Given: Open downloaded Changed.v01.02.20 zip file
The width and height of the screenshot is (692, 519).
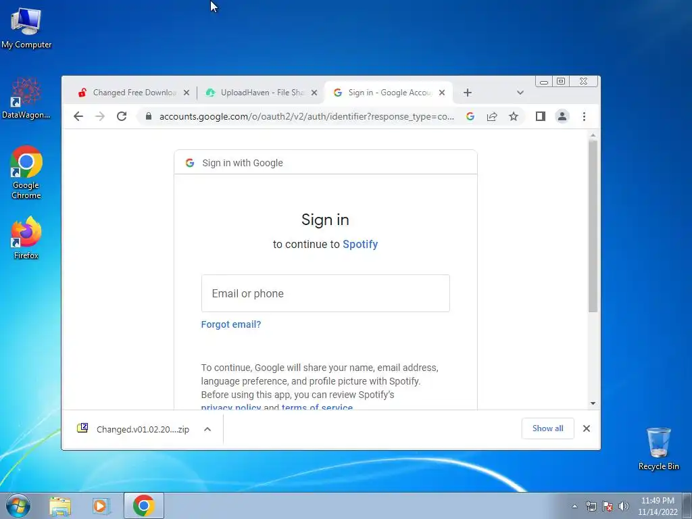Looking at the screenshot, I should (134, 429).
